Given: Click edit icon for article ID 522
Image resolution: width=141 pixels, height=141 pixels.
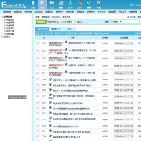Looking at the screenshot, I should point(50,125).
